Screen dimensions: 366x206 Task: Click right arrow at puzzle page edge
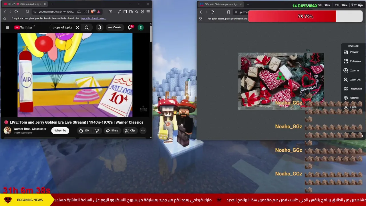click(x=363, y=136)
